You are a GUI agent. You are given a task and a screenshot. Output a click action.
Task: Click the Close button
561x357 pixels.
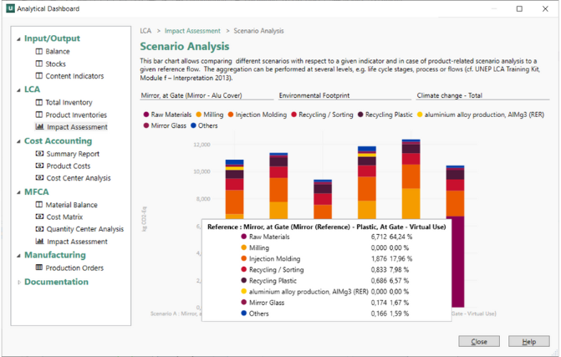[x=479, y=341]
